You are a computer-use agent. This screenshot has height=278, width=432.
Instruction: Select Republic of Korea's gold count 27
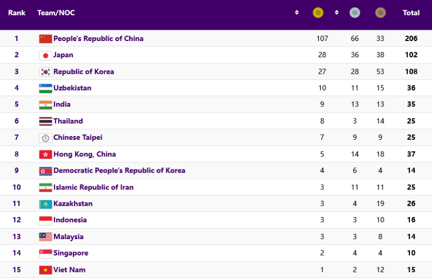pyautogui.click(x=322, y=72)
